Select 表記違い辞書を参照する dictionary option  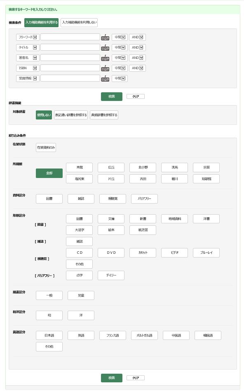coord(71,115)
